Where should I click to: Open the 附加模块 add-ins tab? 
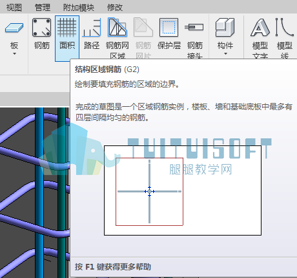coord(79,8)
